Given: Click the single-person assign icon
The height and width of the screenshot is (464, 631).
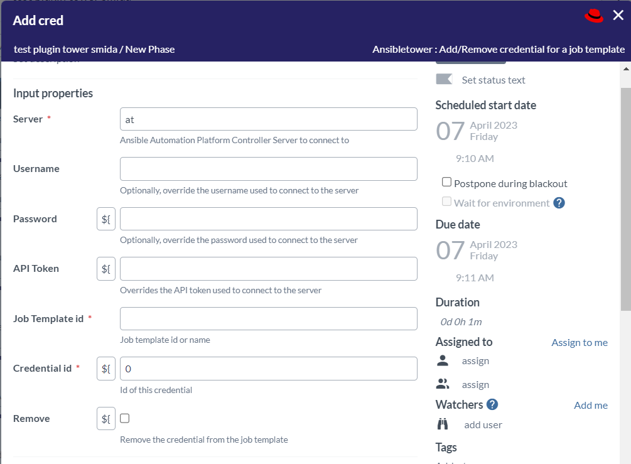Looking at the screenshot, I should tap(443, 360).
